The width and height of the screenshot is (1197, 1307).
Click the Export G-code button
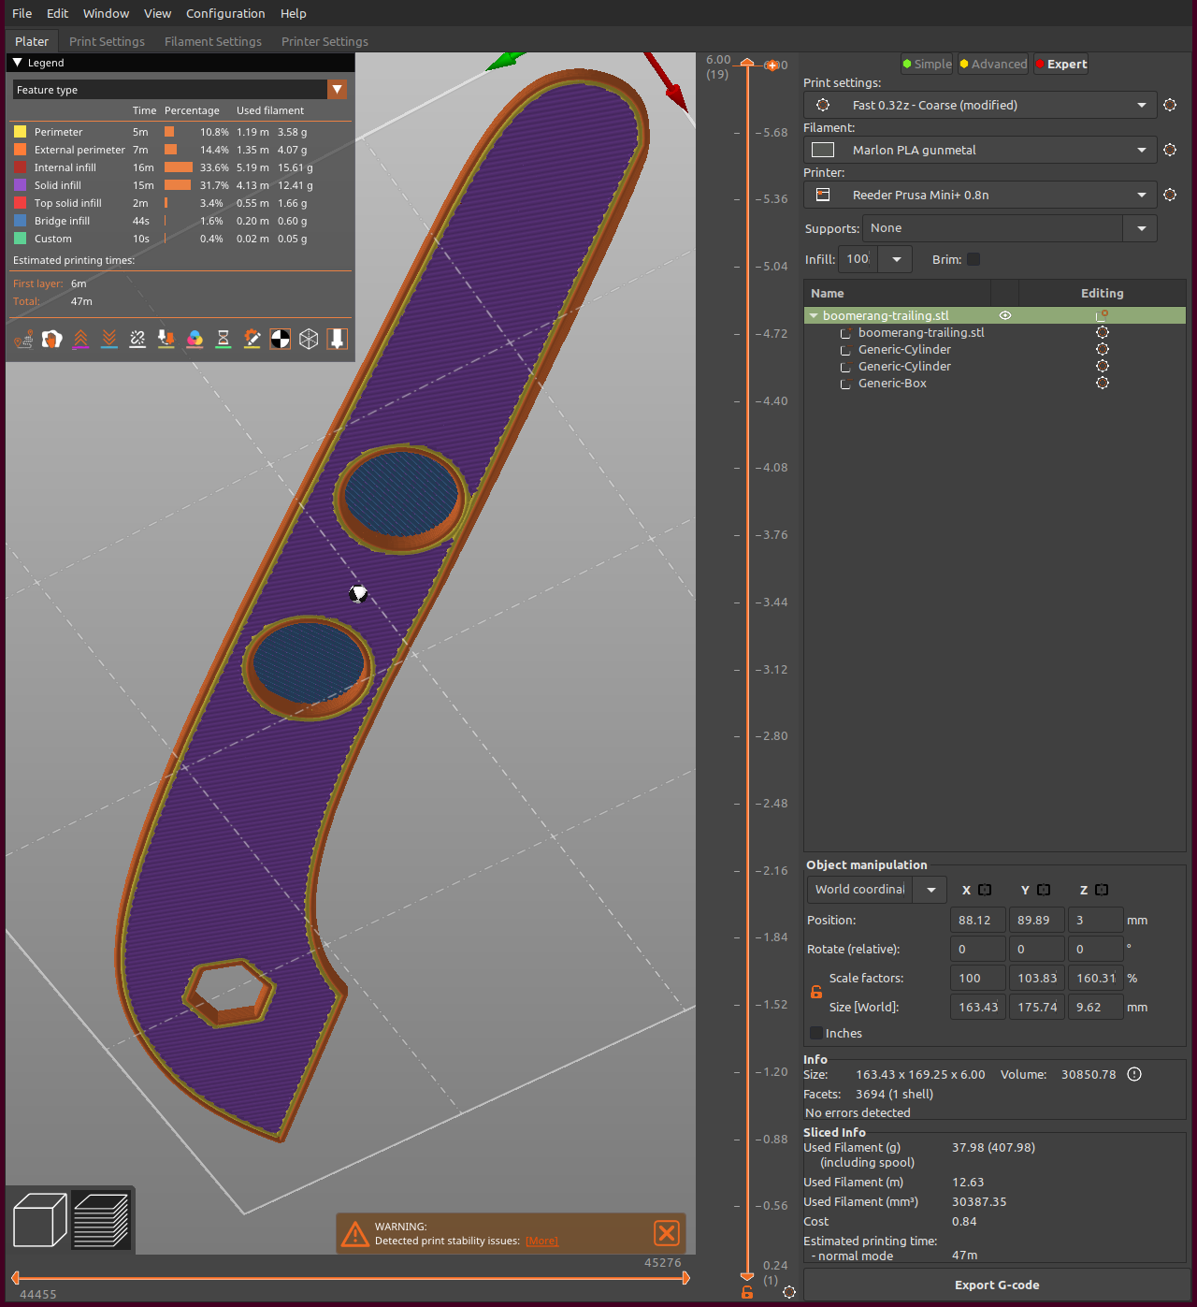(x=997, y=1285)
